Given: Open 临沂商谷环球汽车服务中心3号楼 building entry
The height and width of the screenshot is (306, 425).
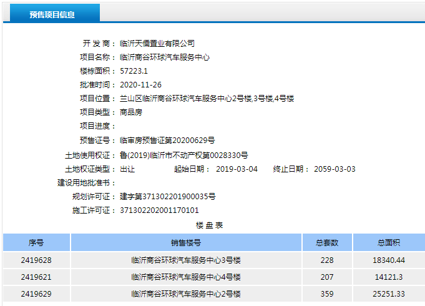Looking at the screenshot, I should click(x=186, y=260).
